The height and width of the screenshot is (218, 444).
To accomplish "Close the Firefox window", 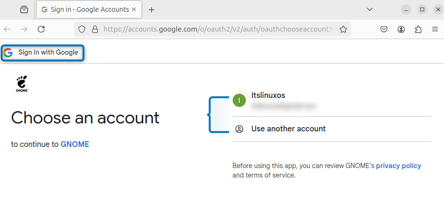I will click(x=438, y=9).
